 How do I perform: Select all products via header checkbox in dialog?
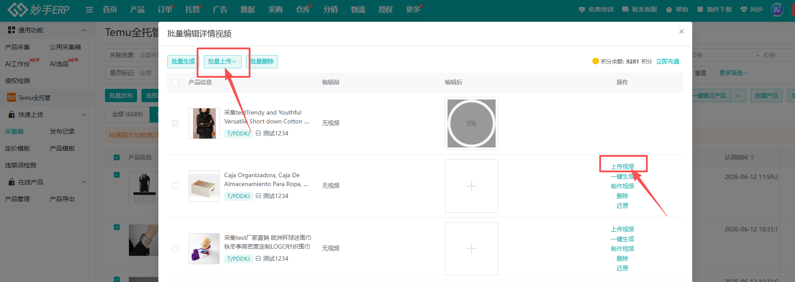(x=175, y=82)
